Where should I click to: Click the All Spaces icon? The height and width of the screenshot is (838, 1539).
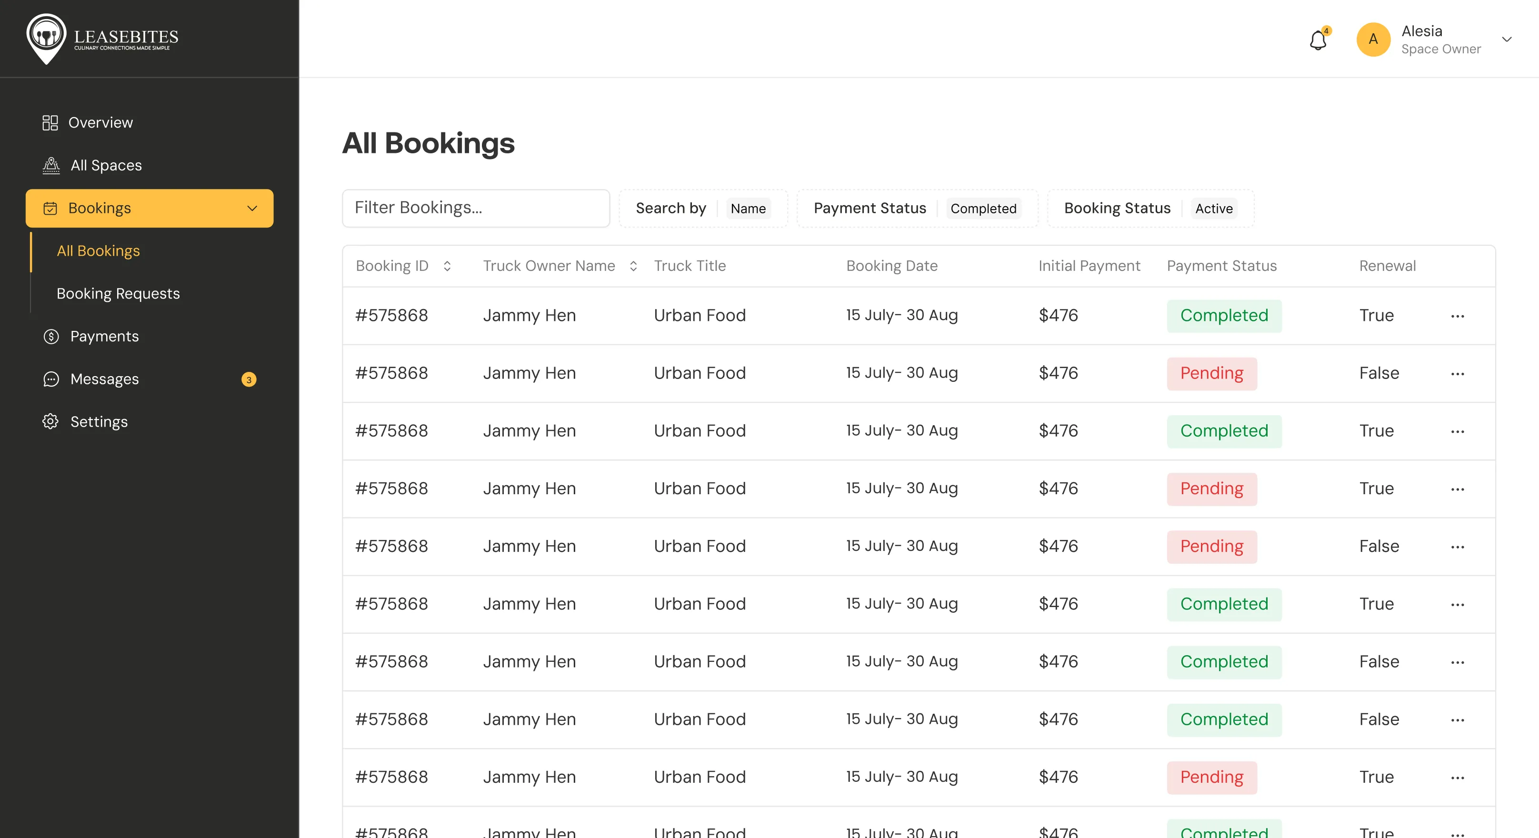[51, 165]
